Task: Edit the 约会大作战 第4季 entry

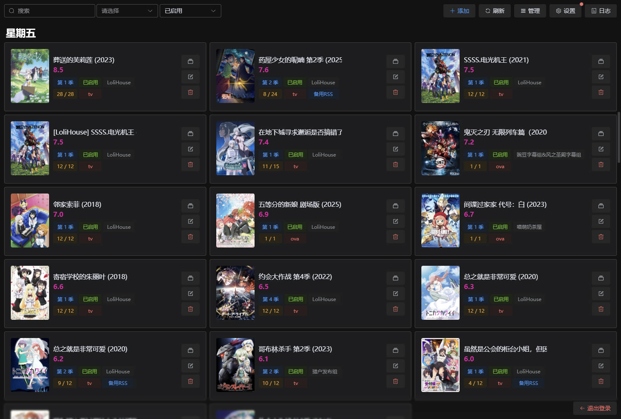Action: (395, 294)
